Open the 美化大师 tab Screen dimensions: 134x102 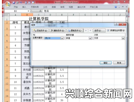pos(81,7)
